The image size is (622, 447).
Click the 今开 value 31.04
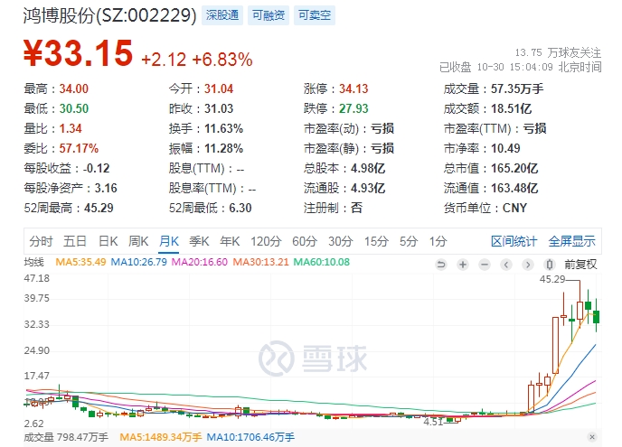219,88
